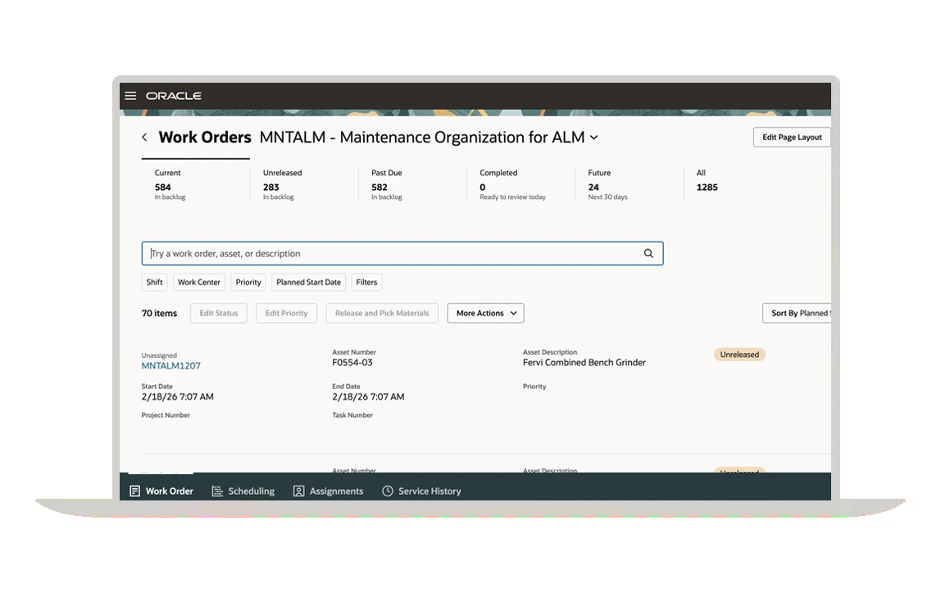This screenshot has width=941, height=593.
Task: Toggle the Work Center filter chip
Action: [x=199, y=283]
